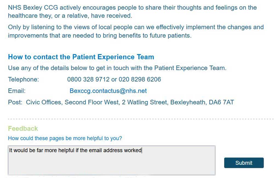The width and height of the screenshot is (274, 178).
Task: Open the Bexccg.contactus@nhs.net email link
Action: [x=108, y=91]
